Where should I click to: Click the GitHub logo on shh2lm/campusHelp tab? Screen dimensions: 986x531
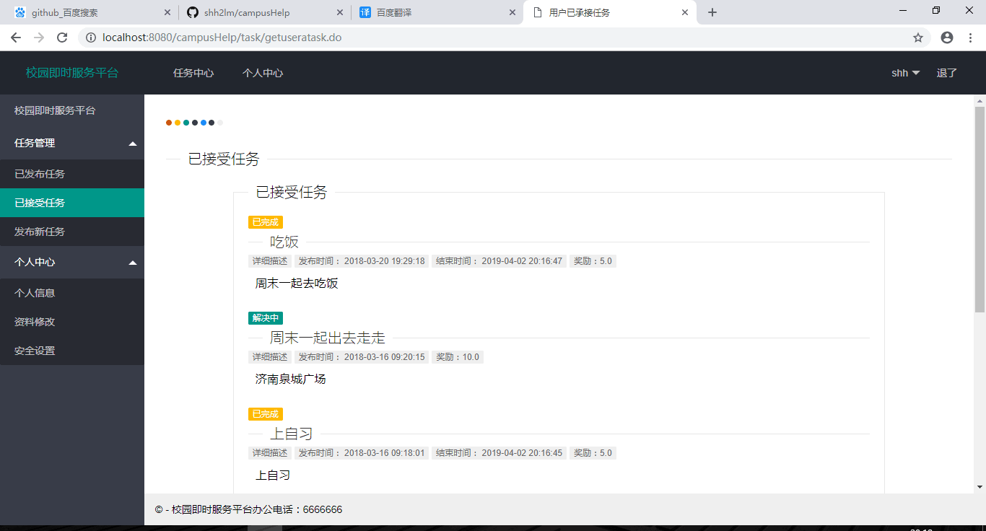[191, 12]
